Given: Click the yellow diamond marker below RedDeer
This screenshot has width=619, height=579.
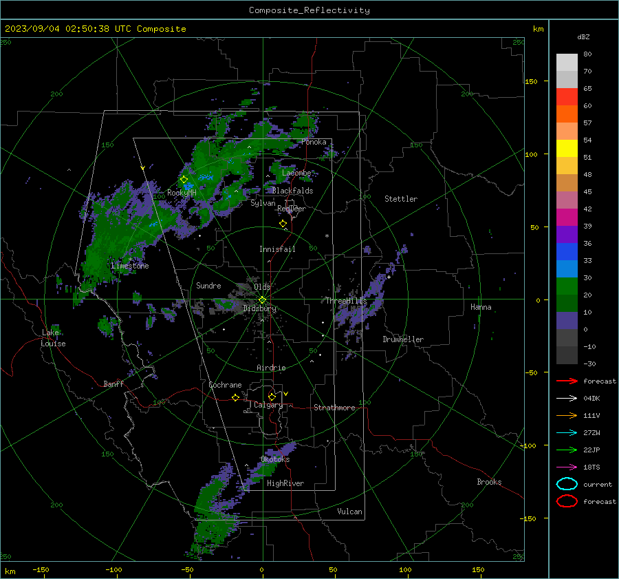Looking at the screenshot, I should pos(283,224).
